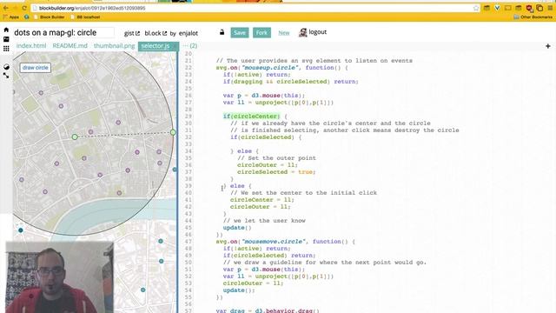
Task: Click the svg.on mousemove.circle line
Action: [285, 242]
